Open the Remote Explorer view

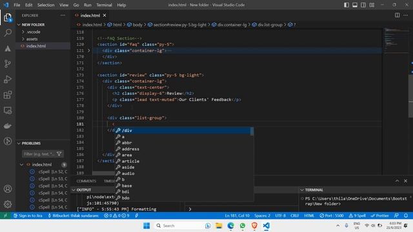pyautogui.click(x=8, y=110)
